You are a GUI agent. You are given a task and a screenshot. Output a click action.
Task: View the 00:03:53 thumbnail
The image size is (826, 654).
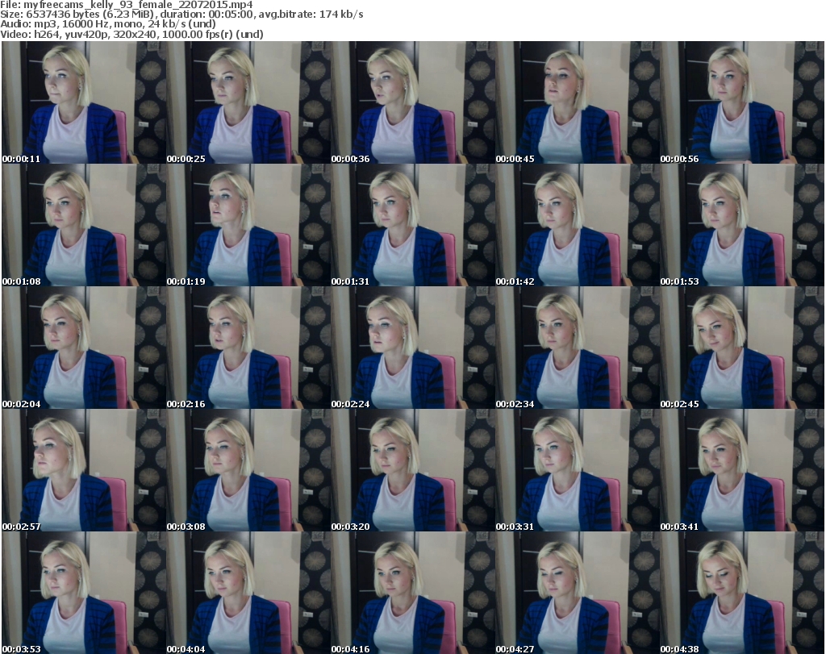(x=84, y=593)
